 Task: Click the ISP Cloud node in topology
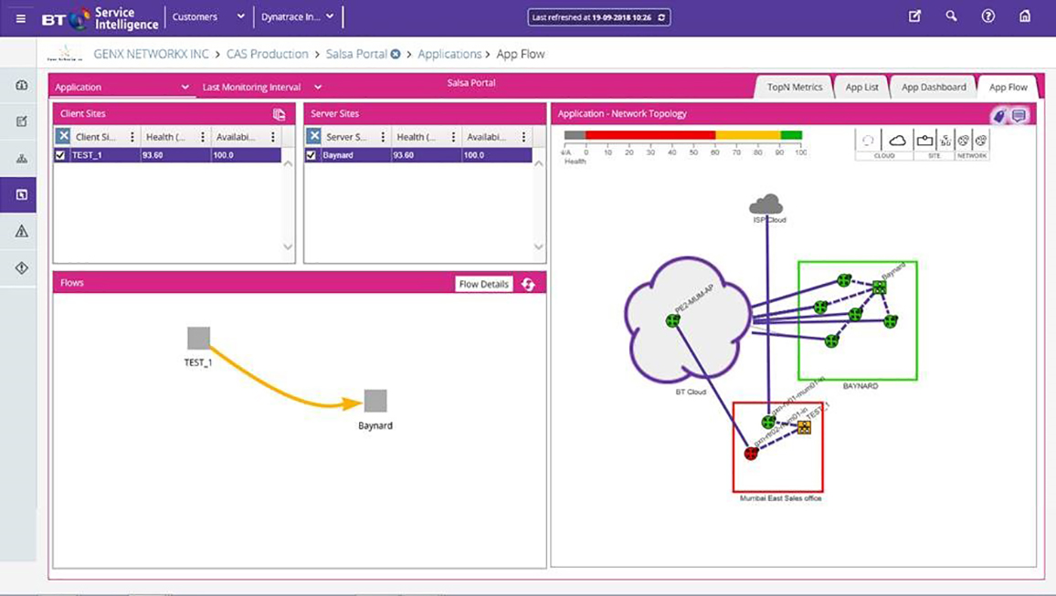pyautogui.click(x=766, y=204)
